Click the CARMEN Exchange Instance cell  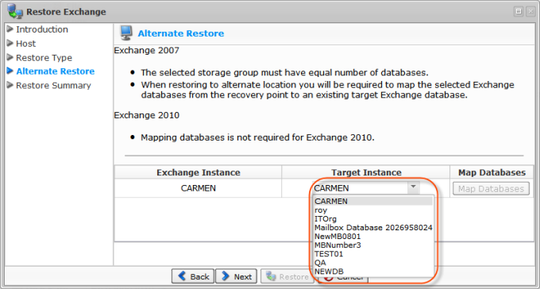pyautogui.click(x=199, y=188)
